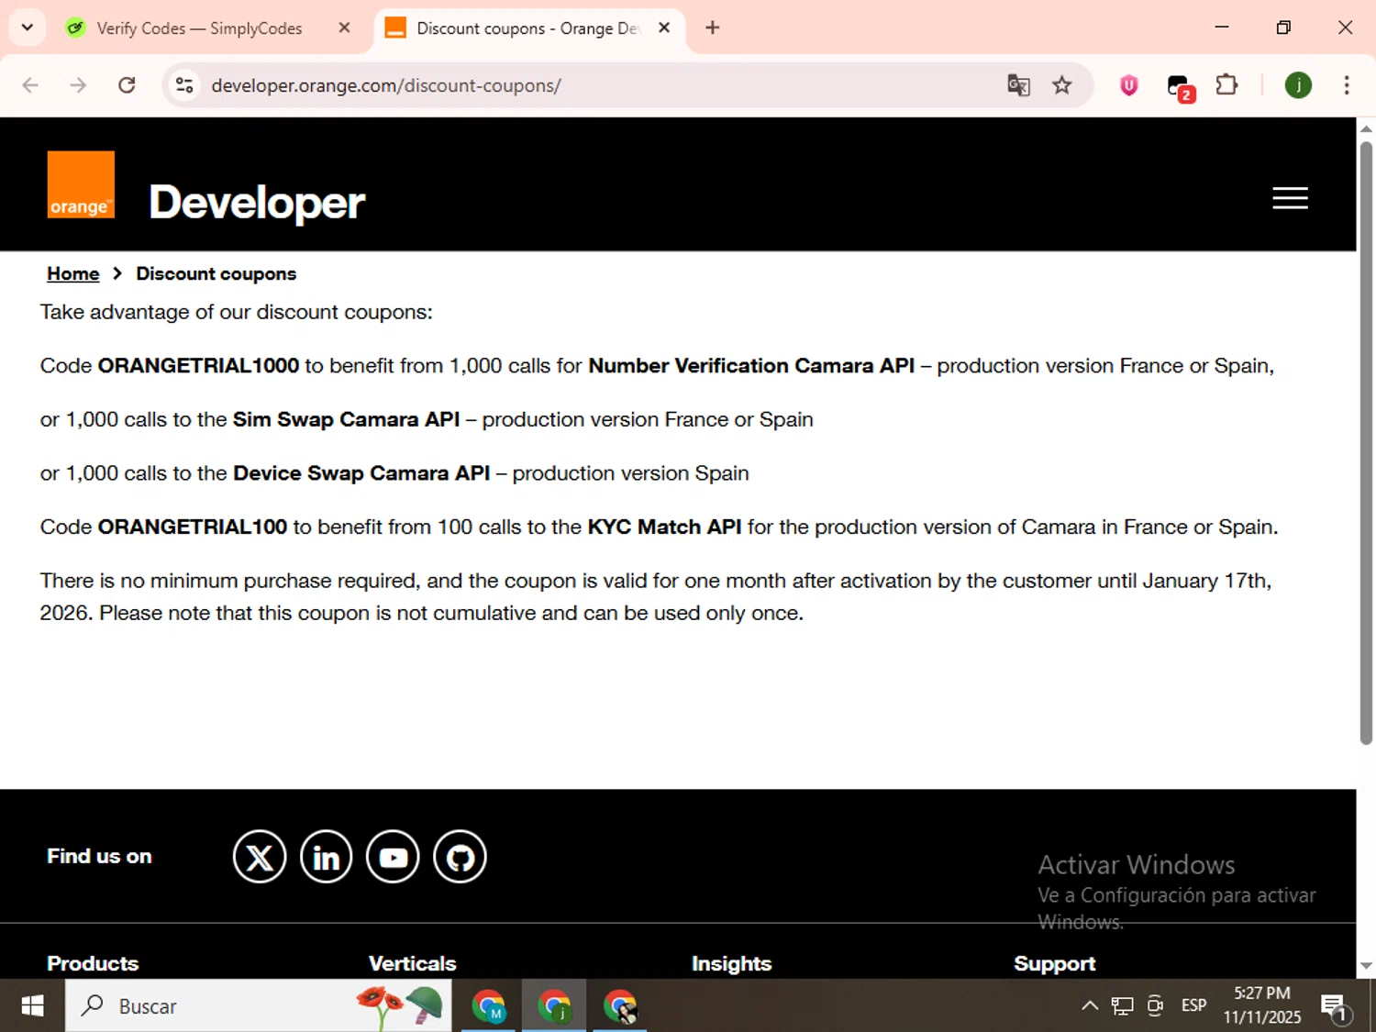Image resolution: width=1376 pixels, height=1032 pixels.
Task: Click the Support footer heading
Action: 1055,963
